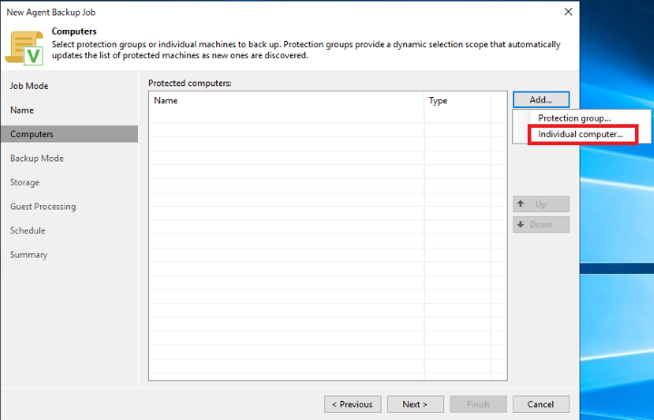Image resolution: width=654 pixels, height=420 pixels.
Task: Jump to the Backup Mode step
Action: tap(36, 158)
